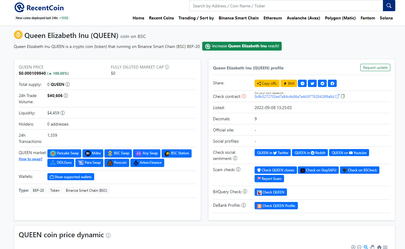Click the How to swap? link
Viewport: 405px width, 249px height.
pos(31,159)
